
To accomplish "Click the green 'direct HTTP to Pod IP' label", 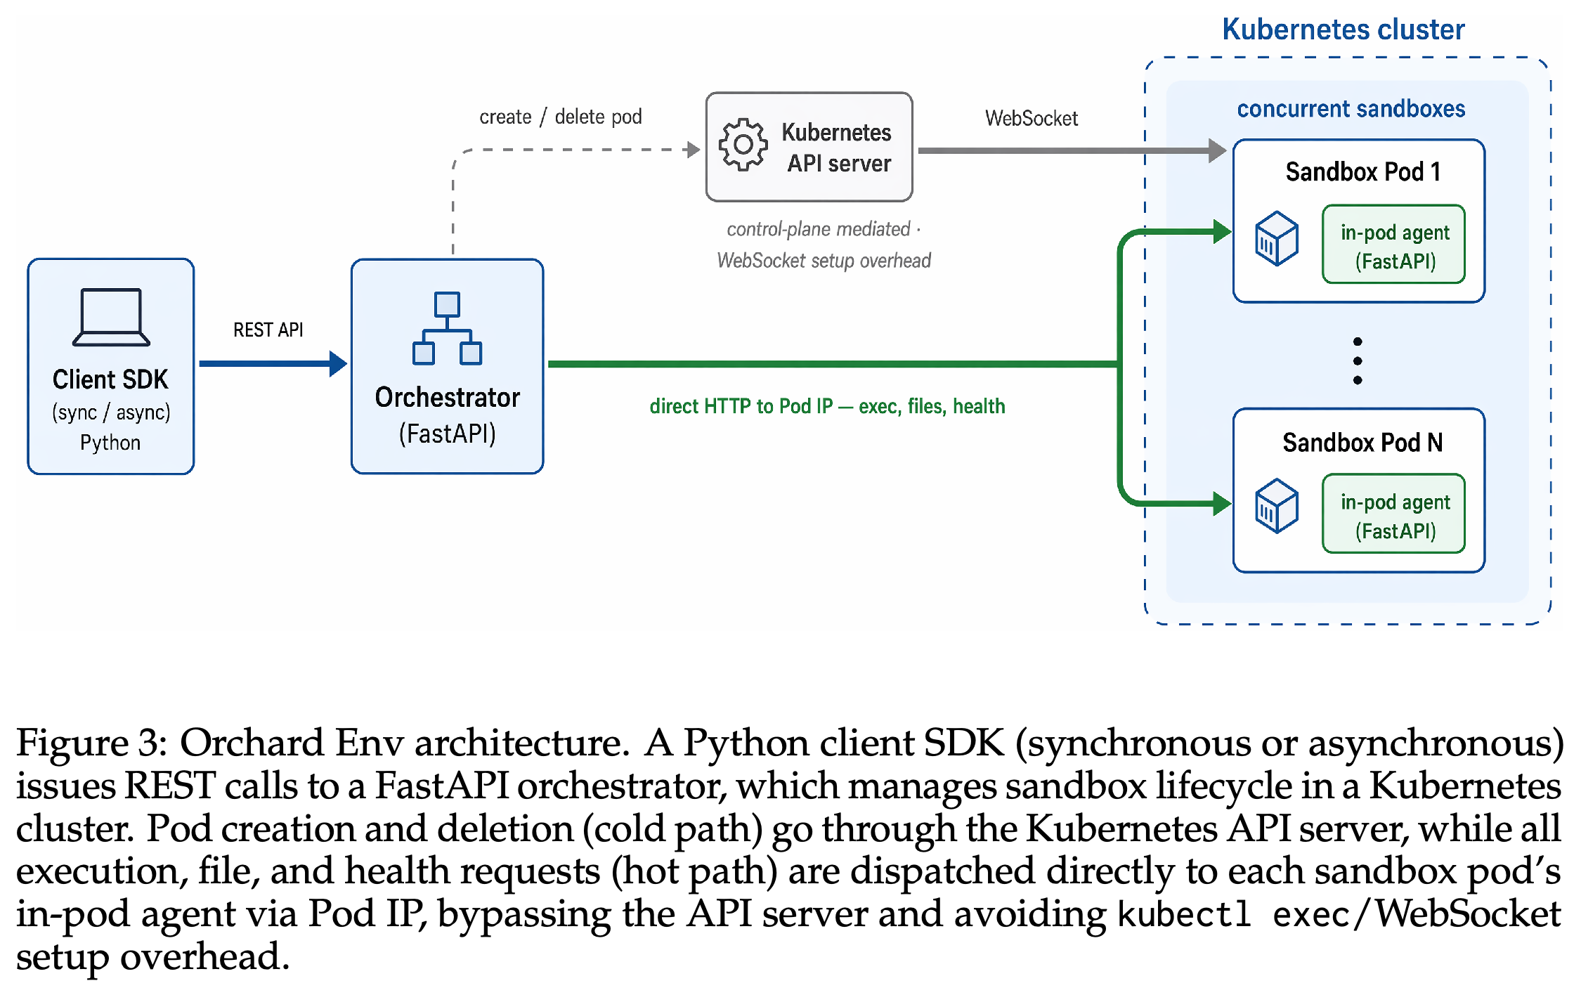I will click(x=827, y=406).
